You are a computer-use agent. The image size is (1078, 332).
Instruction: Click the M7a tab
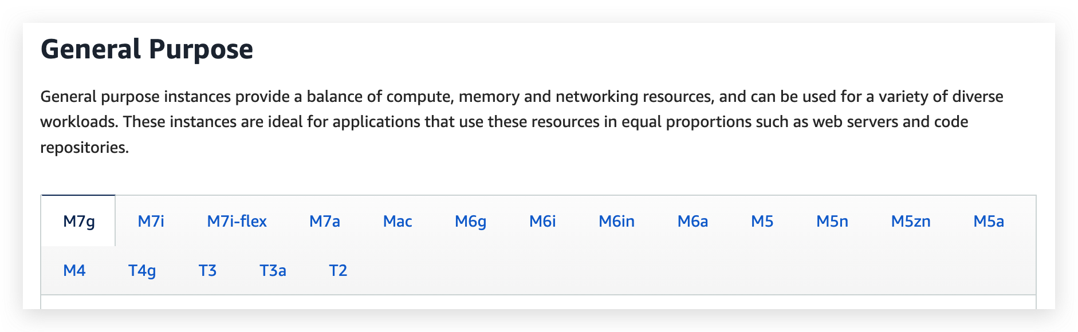click(324, 222)
